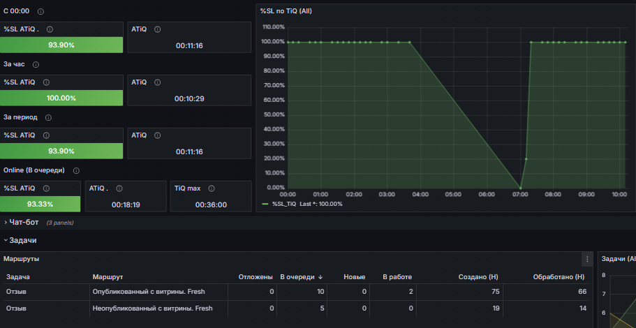Click info icon next to 'Online (В очереди)'
Viewport: 636px width, 328px height.
click(x=76, y=170)
